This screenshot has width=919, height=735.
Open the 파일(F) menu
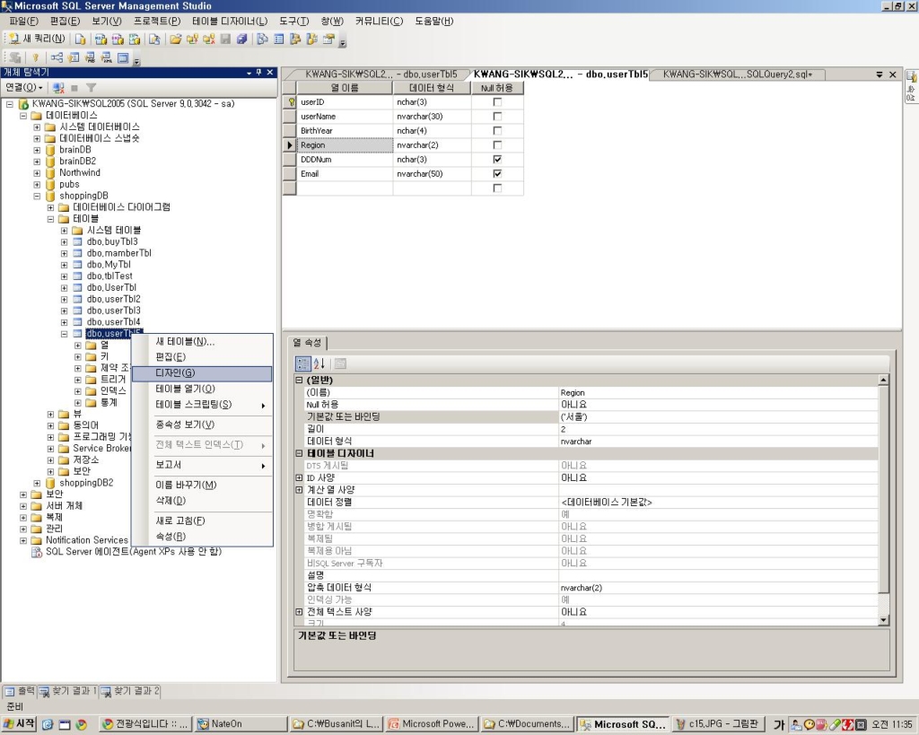[x=23, y=22]
